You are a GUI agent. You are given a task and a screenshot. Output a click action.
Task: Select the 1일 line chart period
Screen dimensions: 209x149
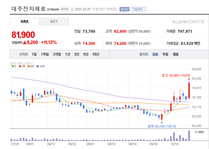(x=34, y=54)
